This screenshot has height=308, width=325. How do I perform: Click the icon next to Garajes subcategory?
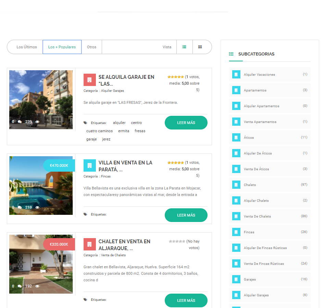point(236,279)
